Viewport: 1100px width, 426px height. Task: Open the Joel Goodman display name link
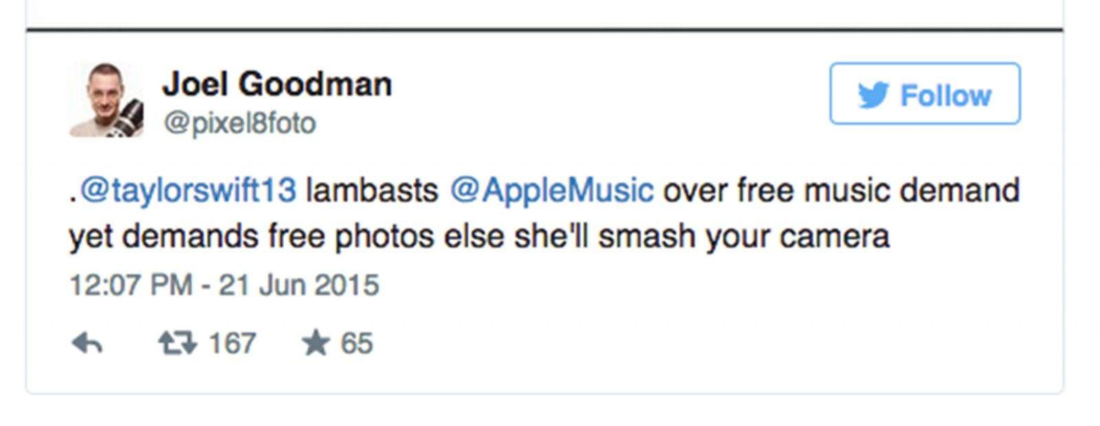(277, 85)
